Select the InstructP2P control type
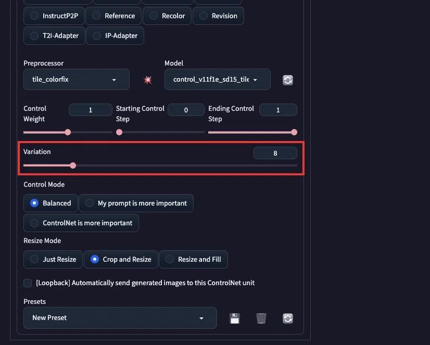Viewport: 430px width, 345px height. [54, 16]
